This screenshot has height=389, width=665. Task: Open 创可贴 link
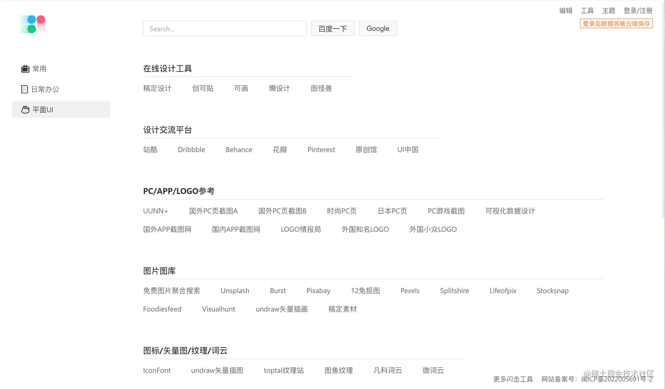click(203, 88)
